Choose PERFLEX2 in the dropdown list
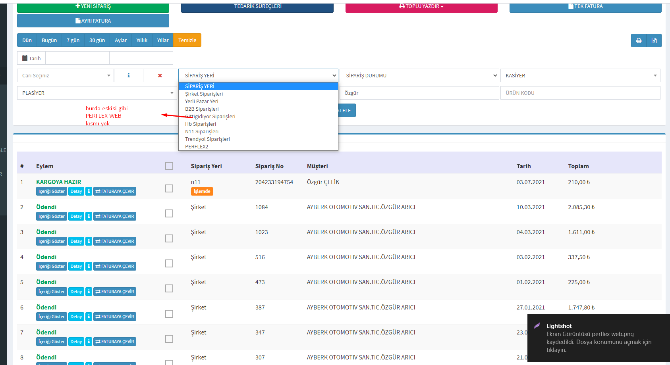 (197, 147)
